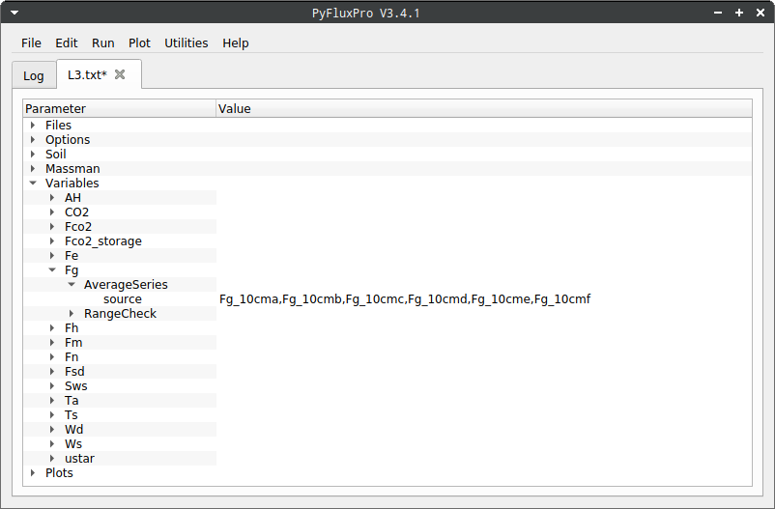Expand the Fm variable arrow
This screenshot has height=509, width=775.
click(x=52, y=343)
